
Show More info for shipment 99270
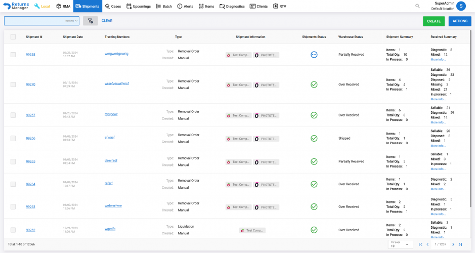point(438,99)
